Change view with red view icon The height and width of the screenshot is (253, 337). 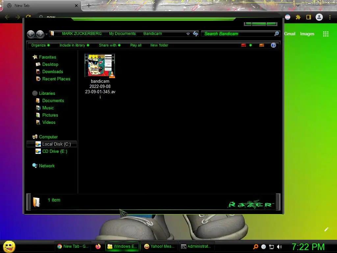[x=243, y=45]
